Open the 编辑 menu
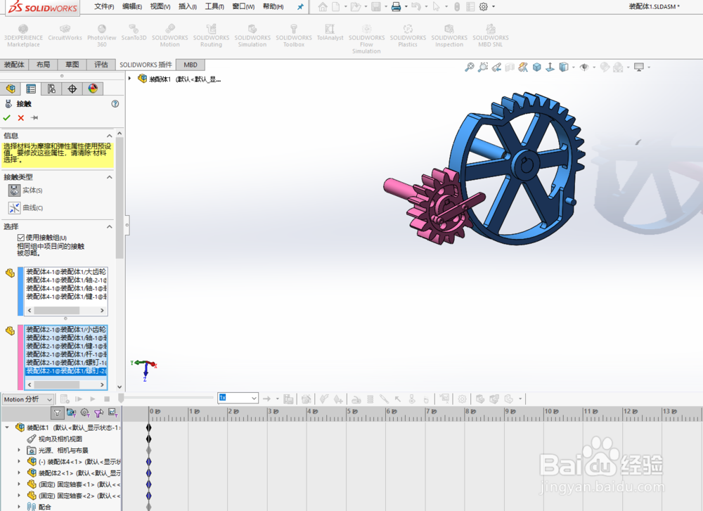The width and height of the screenshot is (703, 511). (132, 6)
